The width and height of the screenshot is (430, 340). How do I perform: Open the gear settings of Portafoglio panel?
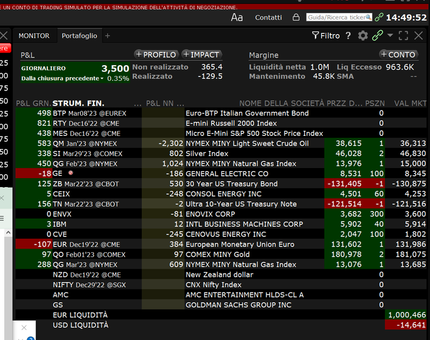[x=363, y=35]
